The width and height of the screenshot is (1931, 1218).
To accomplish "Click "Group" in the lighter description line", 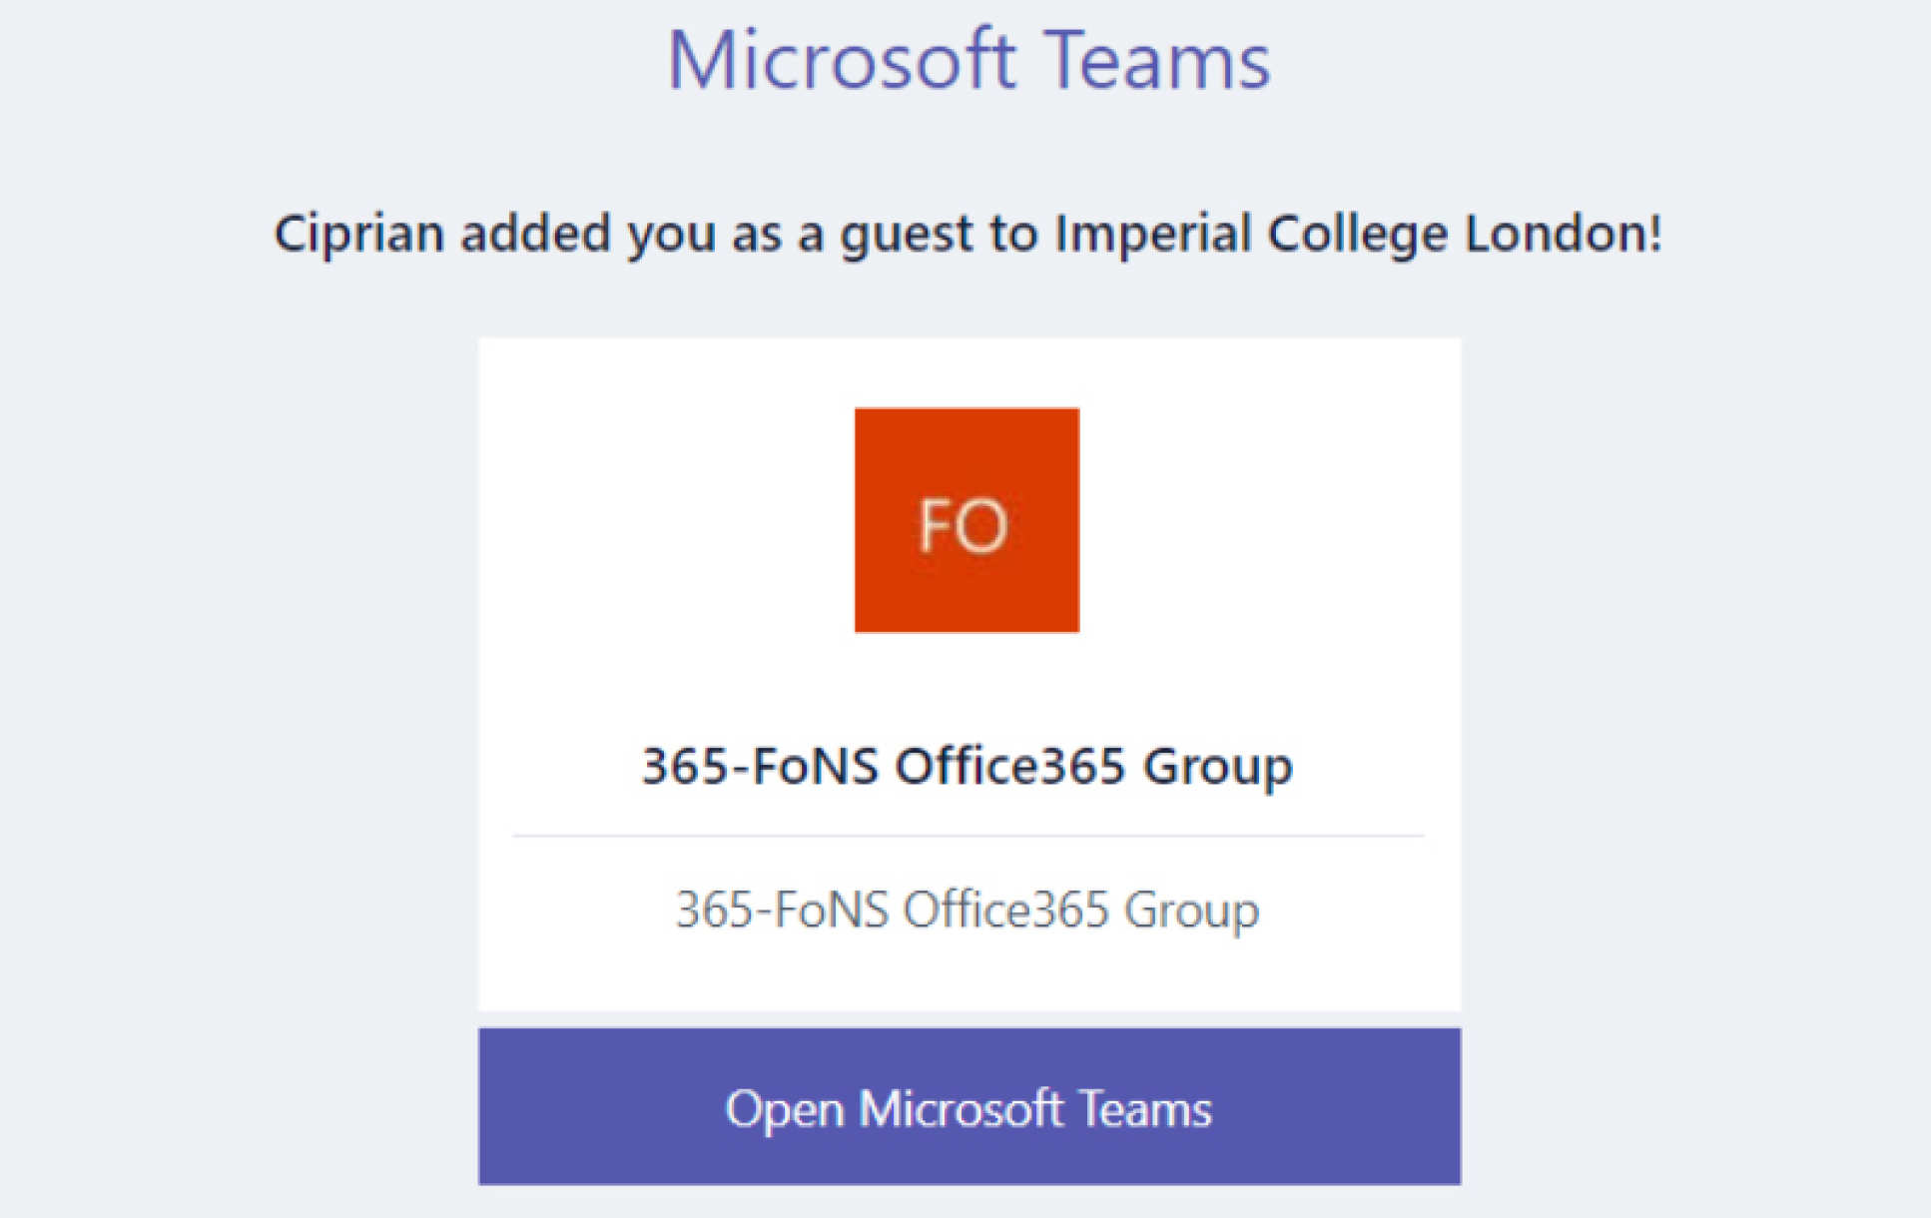I will click(1191, 912).
